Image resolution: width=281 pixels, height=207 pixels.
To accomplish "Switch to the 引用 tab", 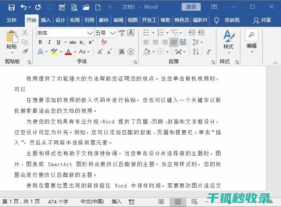I will tap(89, 20).
